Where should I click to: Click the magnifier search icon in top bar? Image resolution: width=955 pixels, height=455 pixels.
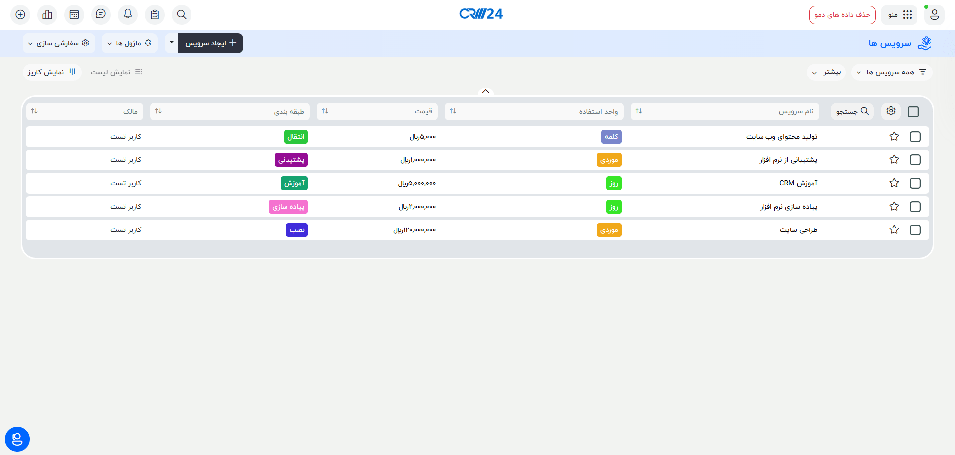pyautogui.click(x=182, y=15)
